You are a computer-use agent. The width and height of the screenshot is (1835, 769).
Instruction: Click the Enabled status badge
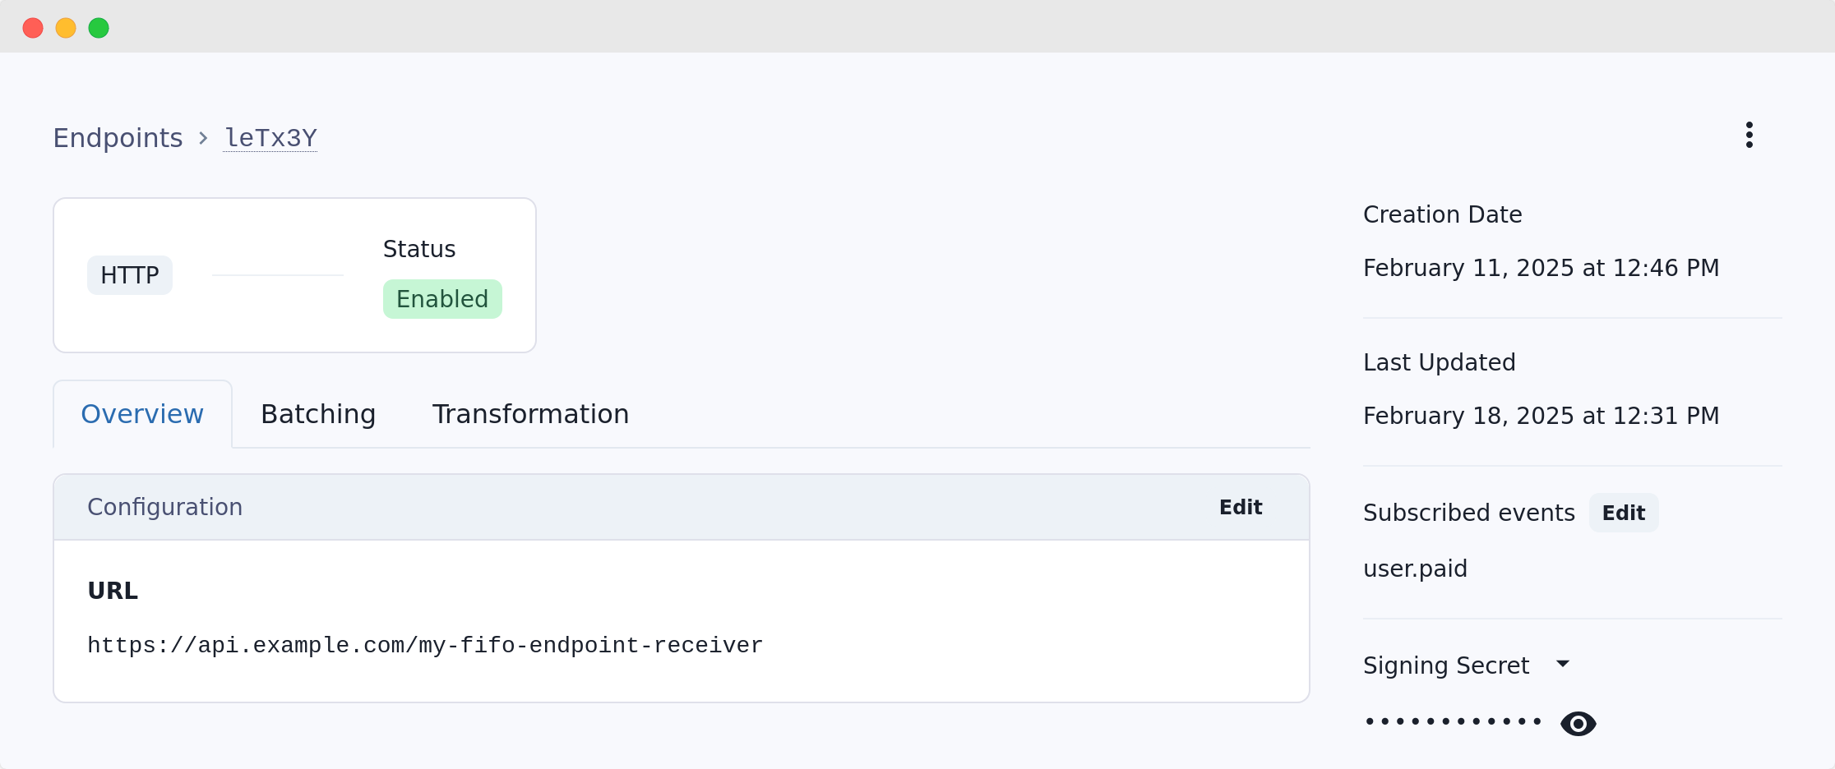[442, 298]
